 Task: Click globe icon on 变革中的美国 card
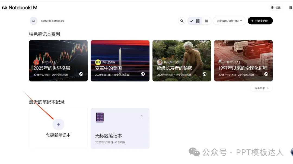point(143,74)
